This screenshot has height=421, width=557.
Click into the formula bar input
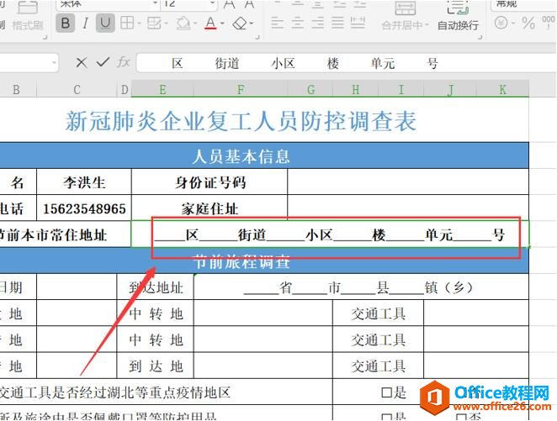click(347, 63)
